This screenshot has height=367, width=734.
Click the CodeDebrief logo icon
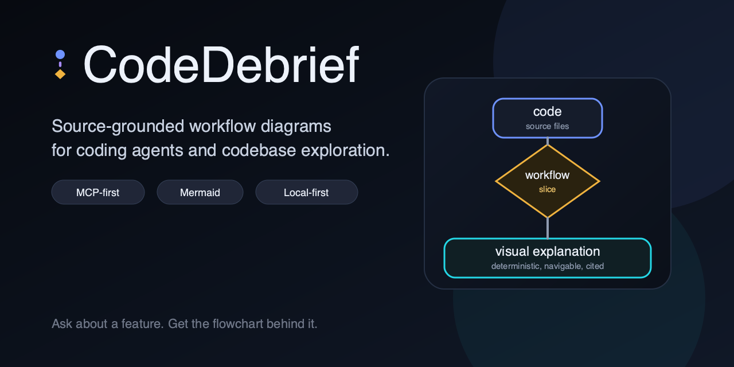(60, 64)
